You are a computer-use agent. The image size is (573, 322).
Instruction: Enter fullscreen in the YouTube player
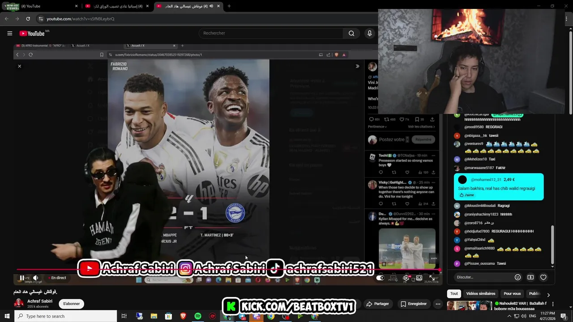tap(432, 278)
